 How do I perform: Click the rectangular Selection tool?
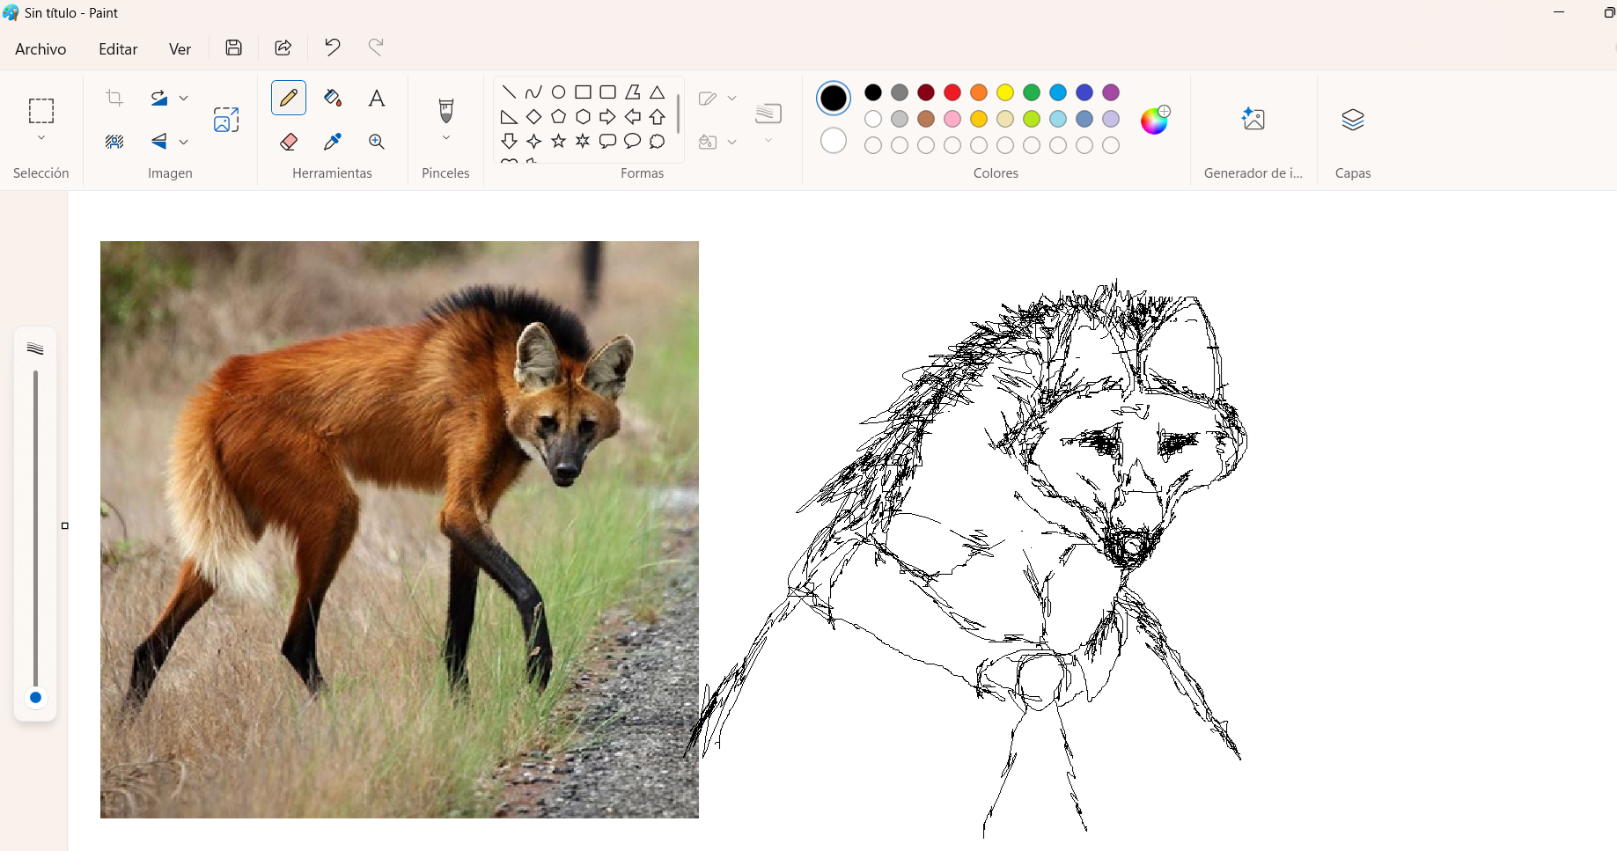pyautogui.click(x=41, y=111)
